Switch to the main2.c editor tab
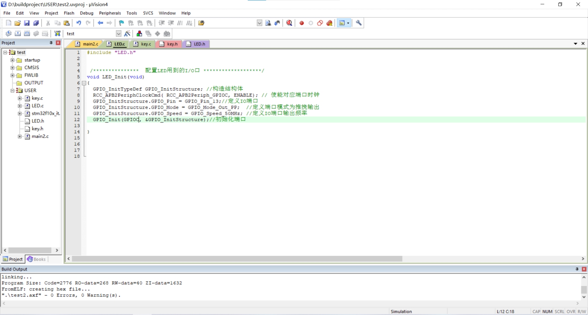 click(87, 44)
